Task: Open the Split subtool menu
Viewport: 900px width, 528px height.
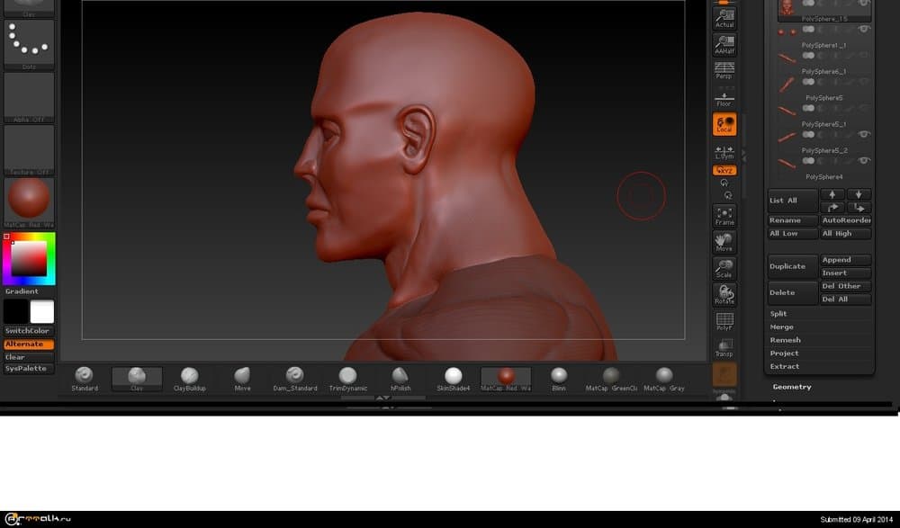Action: tap(778, 314)
